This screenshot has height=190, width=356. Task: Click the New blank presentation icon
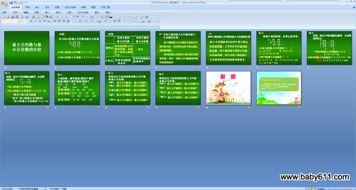click(4, 17)
